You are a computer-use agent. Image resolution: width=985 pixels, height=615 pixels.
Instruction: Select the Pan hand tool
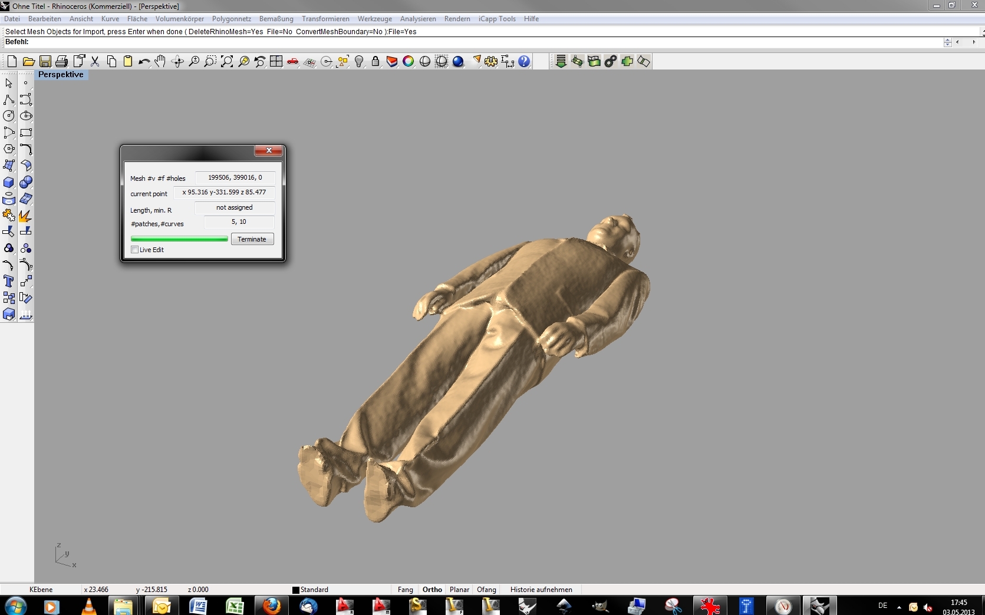(x=160, y=61)
